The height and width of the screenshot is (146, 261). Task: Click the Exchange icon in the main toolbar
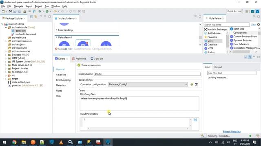click(10, 11)
